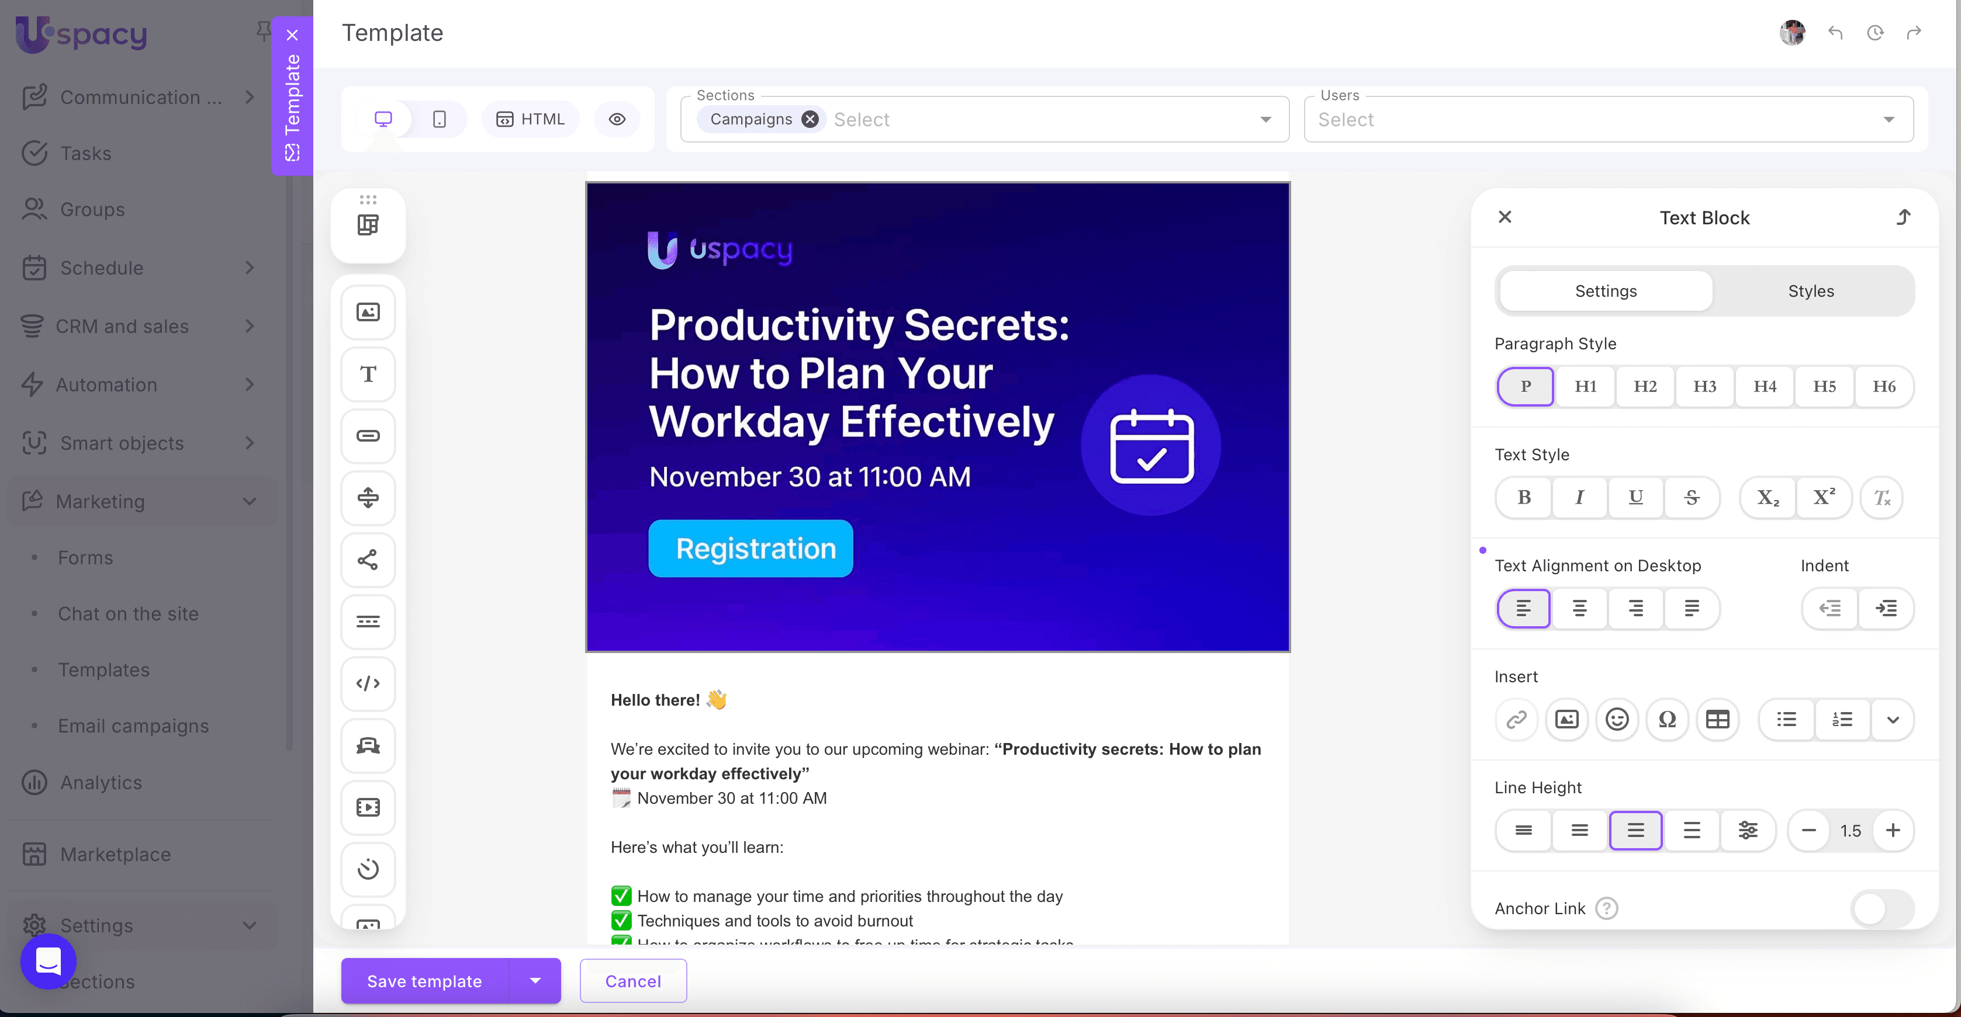The image size is (1961, 1017).
Task: Add a countdown timer block
Action: coord(368,869)
